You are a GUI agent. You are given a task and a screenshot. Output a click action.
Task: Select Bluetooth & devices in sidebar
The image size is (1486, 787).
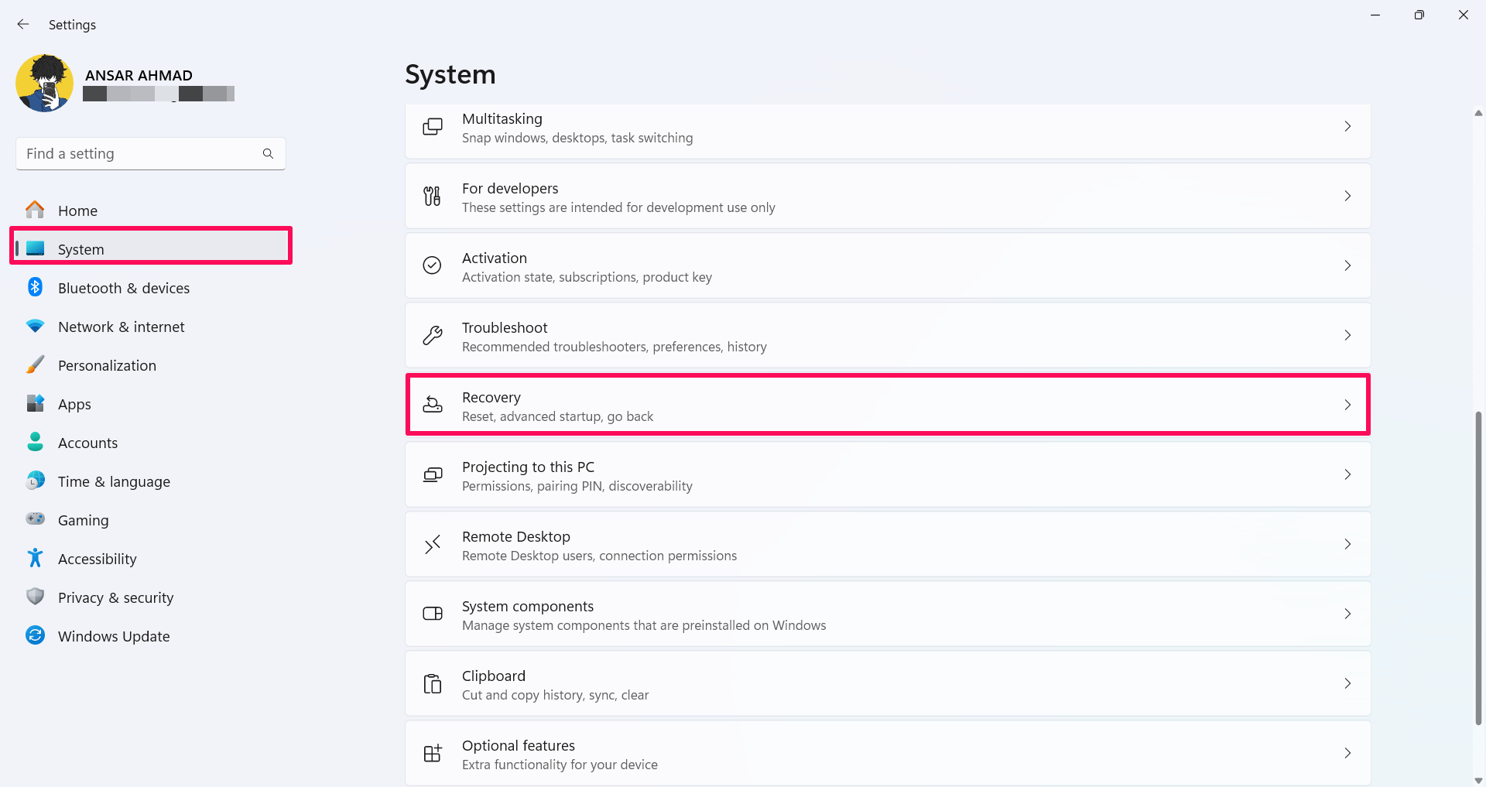click(124, 288)
